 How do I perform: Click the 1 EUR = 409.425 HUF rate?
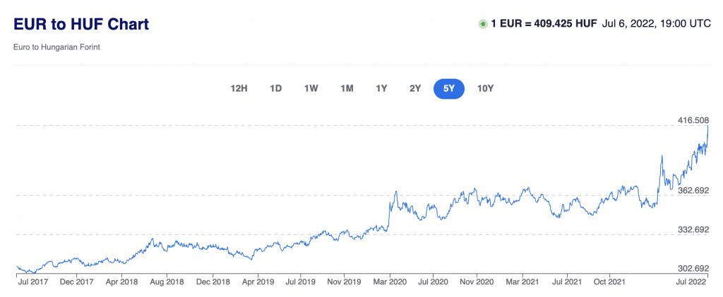pyautogui.click(x=544, y=24)
